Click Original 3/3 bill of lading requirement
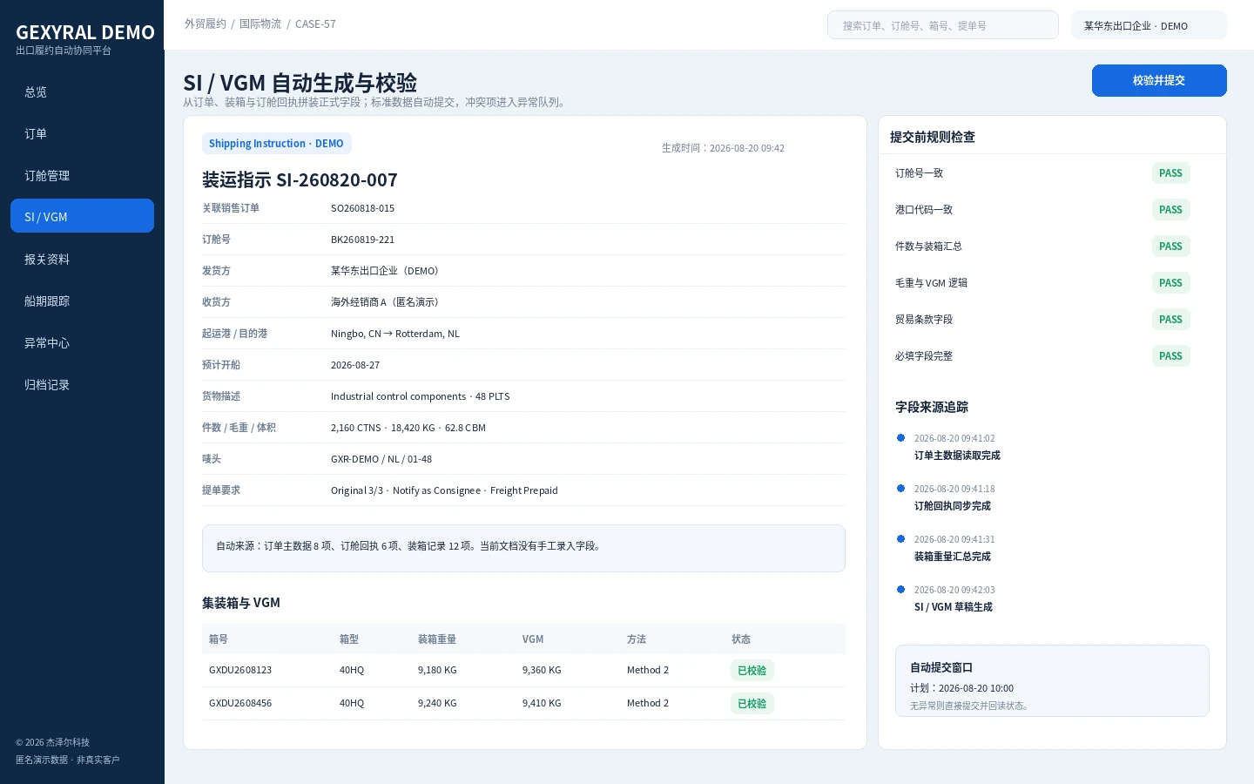This screenshot has width=1254, height=784. (444, 490)
